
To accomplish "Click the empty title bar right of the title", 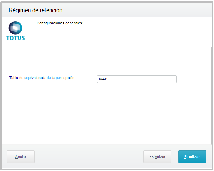I will coord(140,10).
